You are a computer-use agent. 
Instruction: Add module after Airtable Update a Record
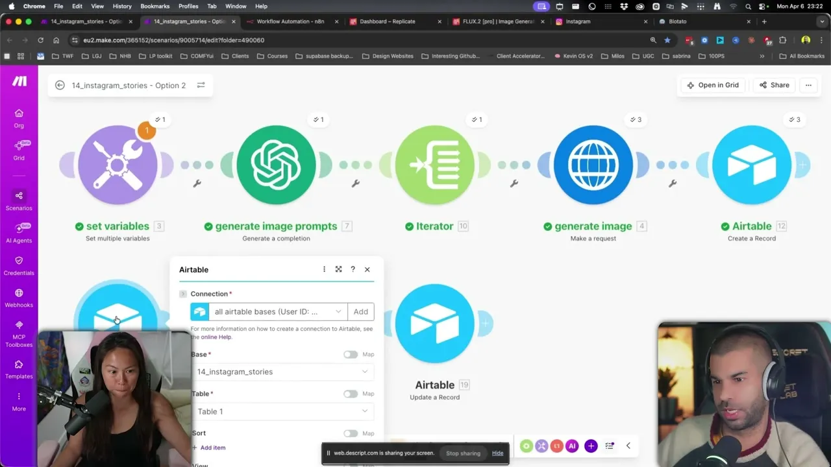pos(485,323)
